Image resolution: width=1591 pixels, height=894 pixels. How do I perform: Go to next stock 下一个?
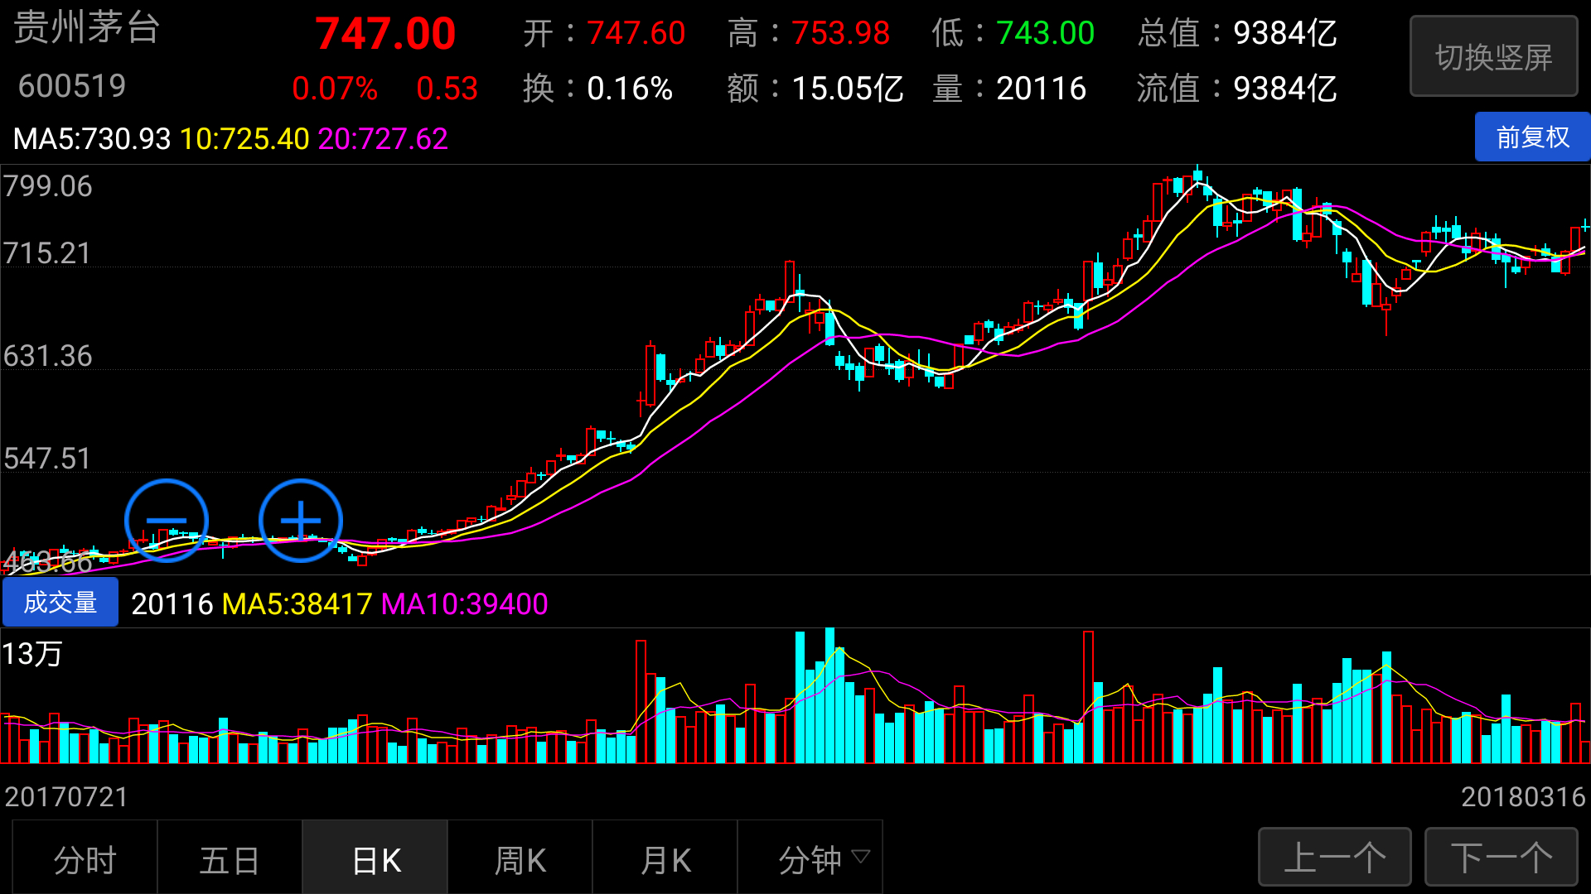[x=1502, y=858]
